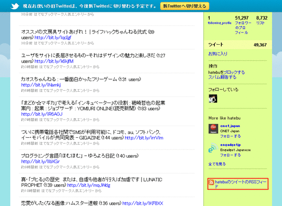Open the お気に入り favorites link
This screenshot has height=206, width=282.
[x=218, y=54]
